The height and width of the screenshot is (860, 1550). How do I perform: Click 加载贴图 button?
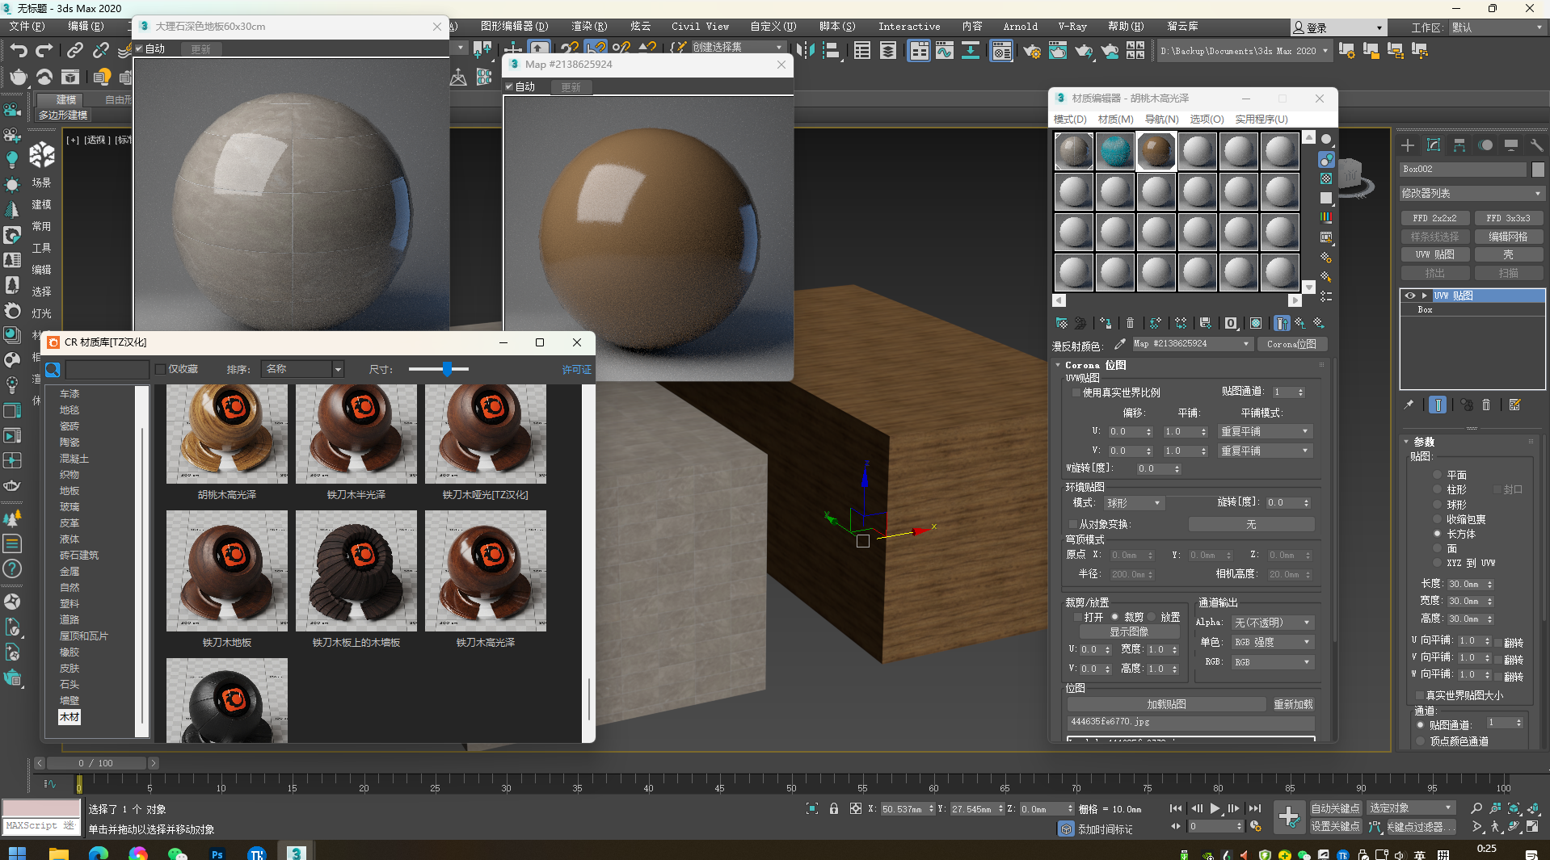coord(1166,704)
